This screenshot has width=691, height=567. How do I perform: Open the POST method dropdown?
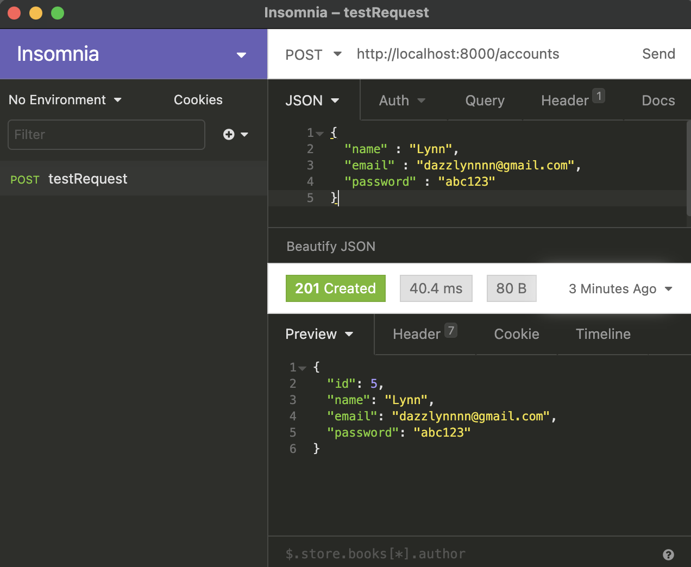pyautogui.click(x=313, y=54)
